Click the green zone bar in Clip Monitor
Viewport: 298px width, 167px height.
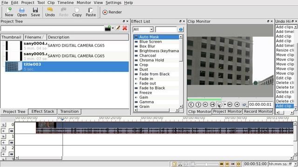pyautogui.click(x=204, y=99)
